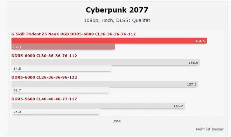The height and width of the screenshot is (137, 231).
Task: Click the Cyberpunk 2077 chart title
Action: click(x=117, y=10)
